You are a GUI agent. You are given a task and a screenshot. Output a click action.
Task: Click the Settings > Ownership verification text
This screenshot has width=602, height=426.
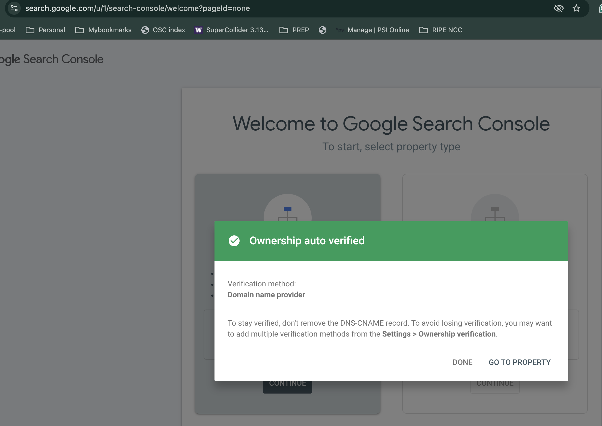point(439,334)
